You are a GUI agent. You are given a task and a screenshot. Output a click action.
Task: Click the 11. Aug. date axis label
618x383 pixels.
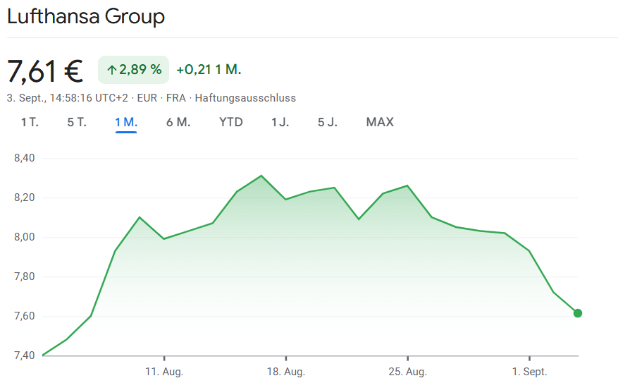pyautogui.click(x=164, y=372)
